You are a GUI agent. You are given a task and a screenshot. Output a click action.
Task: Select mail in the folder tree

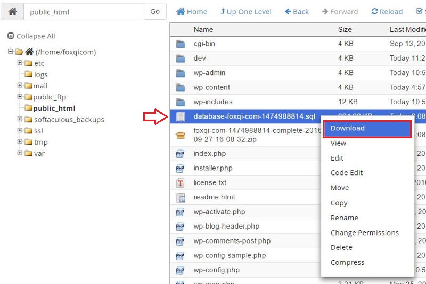click(40, 86)
